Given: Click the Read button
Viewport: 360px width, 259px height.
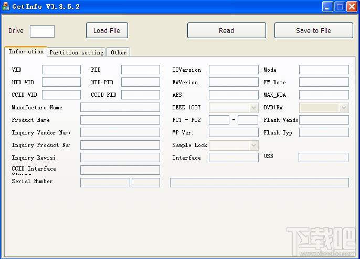Looking at the screenshot, I should (x=227, y=30).
